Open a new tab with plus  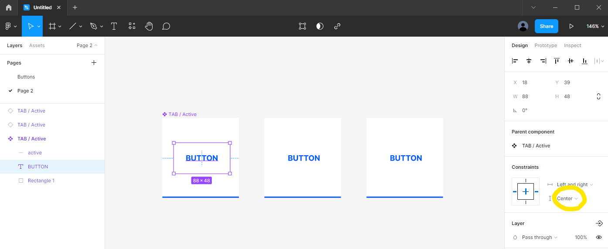click(75, 7)
